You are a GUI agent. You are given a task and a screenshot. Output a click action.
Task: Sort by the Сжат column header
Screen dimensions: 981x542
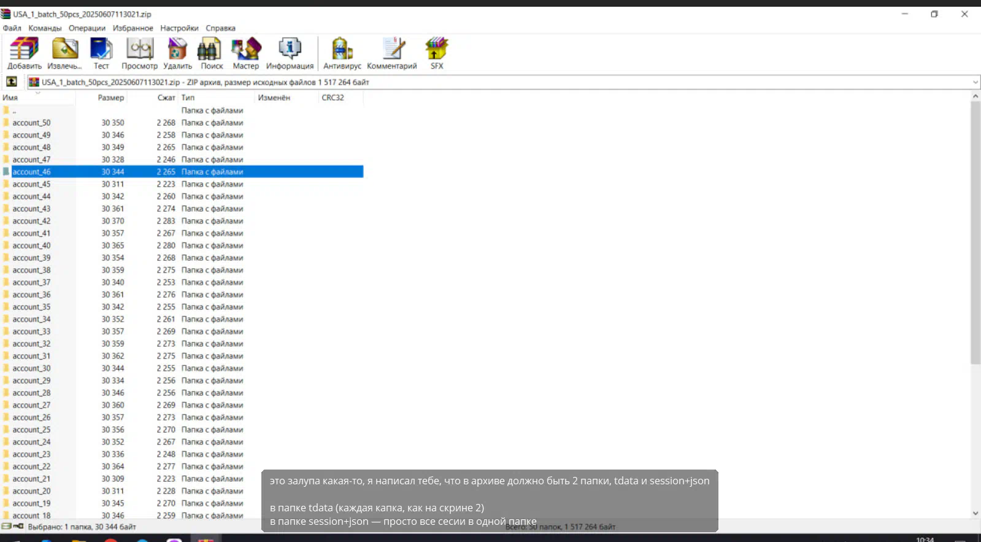click(x=153, y=98)
